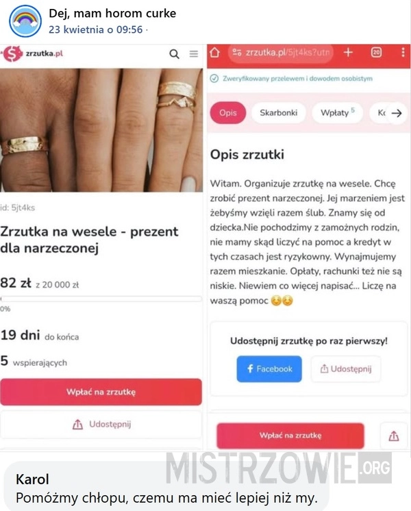Click the search magnifier icon on zrzutka.pl
This screenshot has height=511, width=411.
(x=175, y=54)
